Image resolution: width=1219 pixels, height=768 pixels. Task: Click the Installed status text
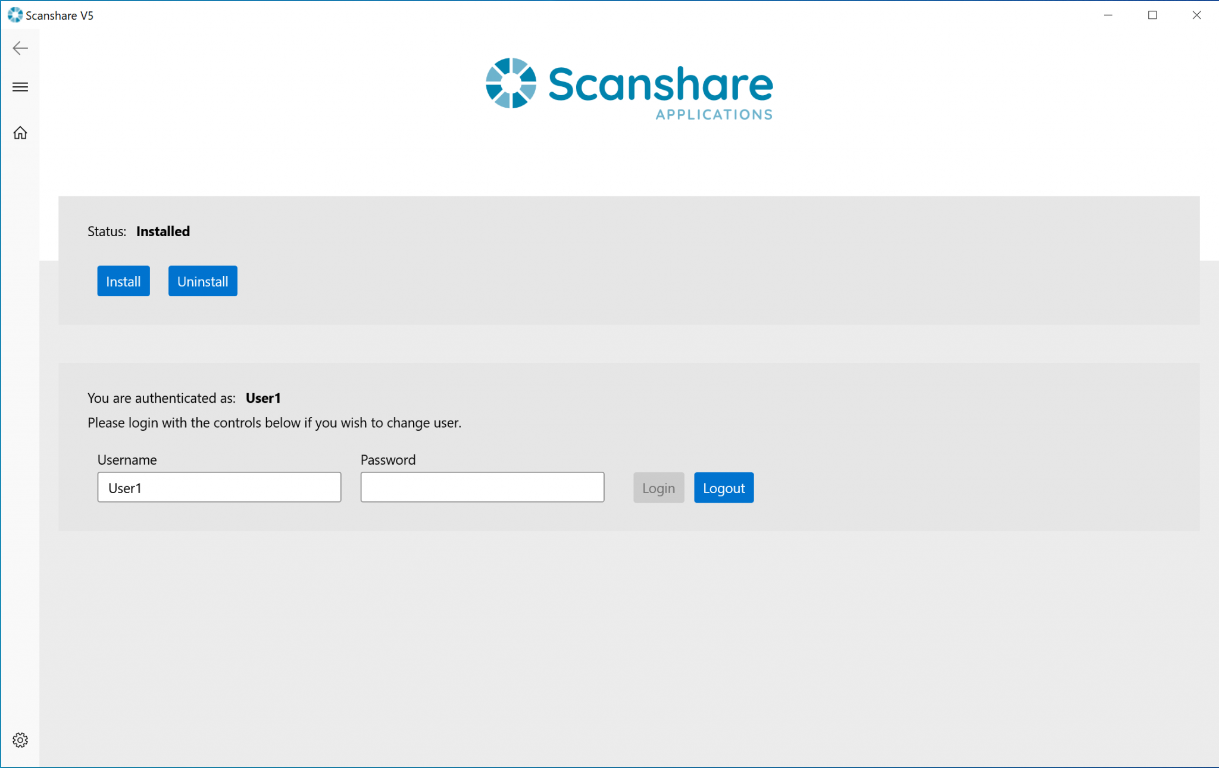pos(162,231)
